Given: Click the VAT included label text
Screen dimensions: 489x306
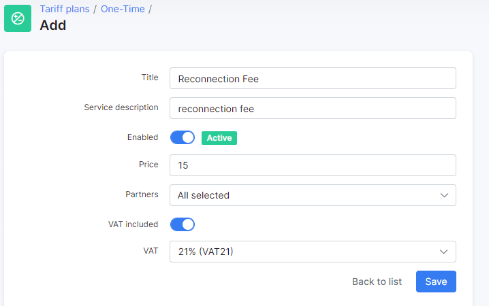Looking at the screenshot, I should [133, 224].
